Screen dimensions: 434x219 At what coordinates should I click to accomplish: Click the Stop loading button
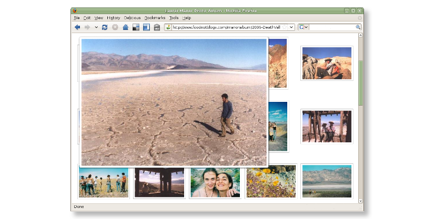point(115,27)
